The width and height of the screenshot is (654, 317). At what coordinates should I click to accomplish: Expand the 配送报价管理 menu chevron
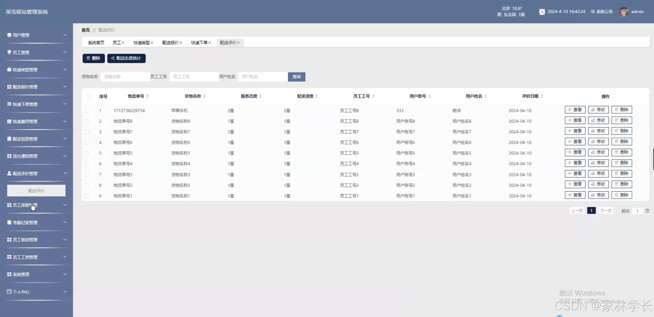(65, 87)
